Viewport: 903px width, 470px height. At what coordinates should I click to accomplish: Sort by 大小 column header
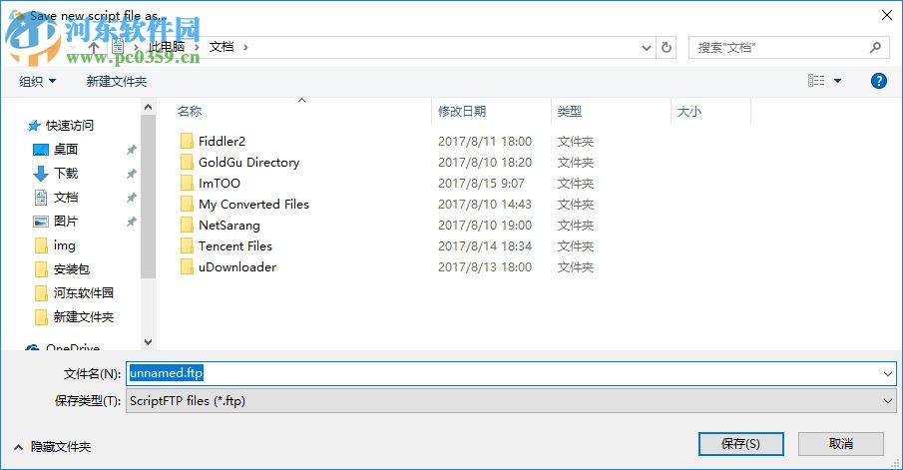688,111
